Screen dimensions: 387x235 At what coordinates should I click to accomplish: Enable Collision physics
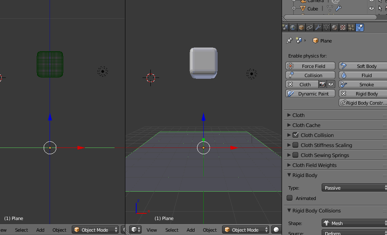(310, 75)
